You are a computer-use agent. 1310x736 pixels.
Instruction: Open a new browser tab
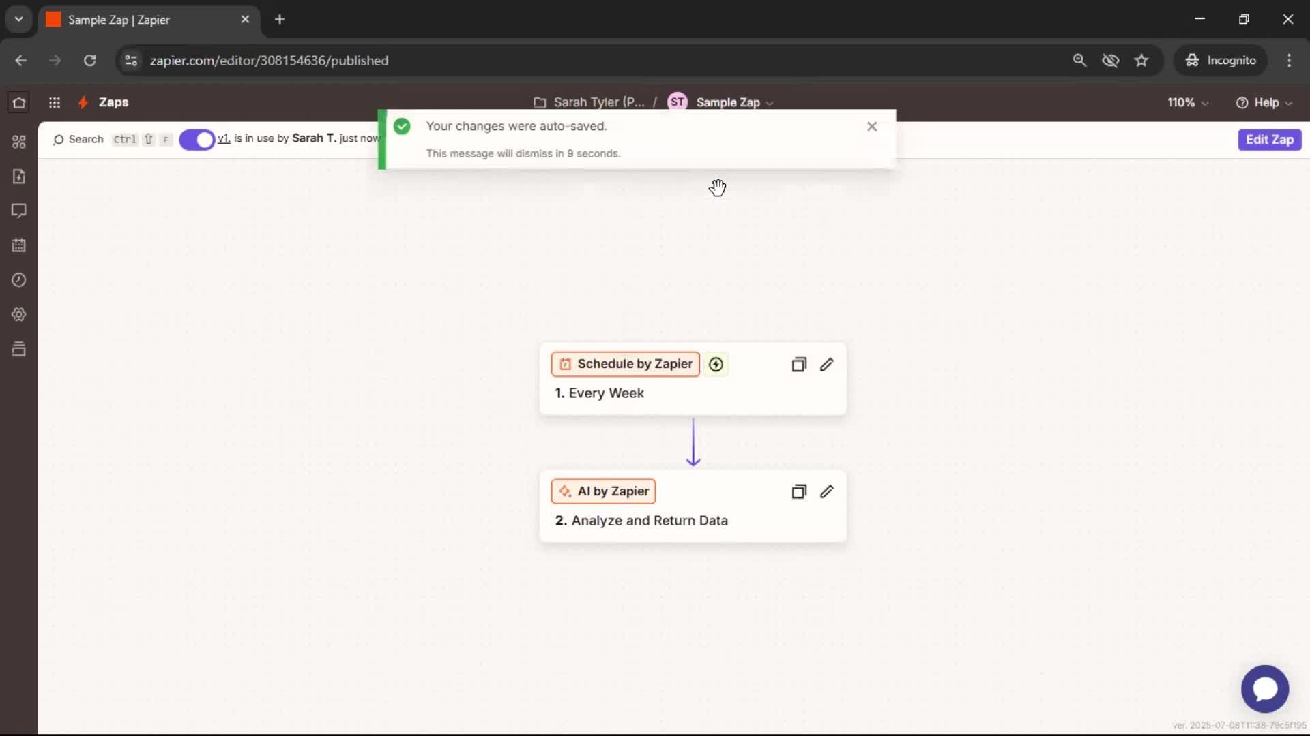[280, 20]
